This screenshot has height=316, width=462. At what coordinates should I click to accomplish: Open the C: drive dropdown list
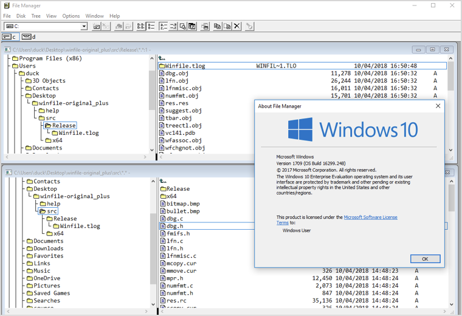click(84, 26)
